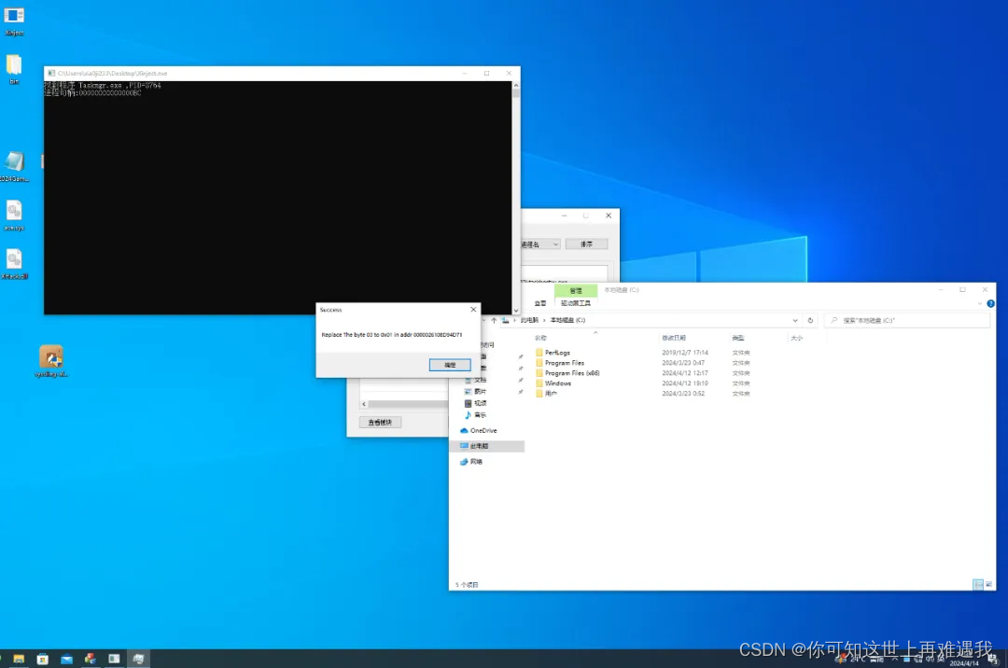Sort by the Size column header
The image size is (1008, 668).
tap(796, 338)
